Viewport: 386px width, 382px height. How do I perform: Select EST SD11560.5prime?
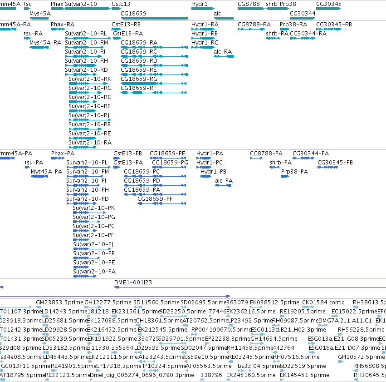point(156,303)
